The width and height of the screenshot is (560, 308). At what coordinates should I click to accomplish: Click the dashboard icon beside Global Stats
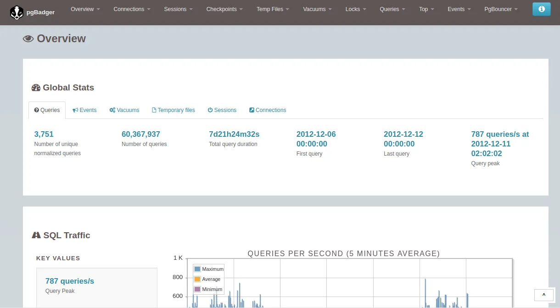click(36, 88)
